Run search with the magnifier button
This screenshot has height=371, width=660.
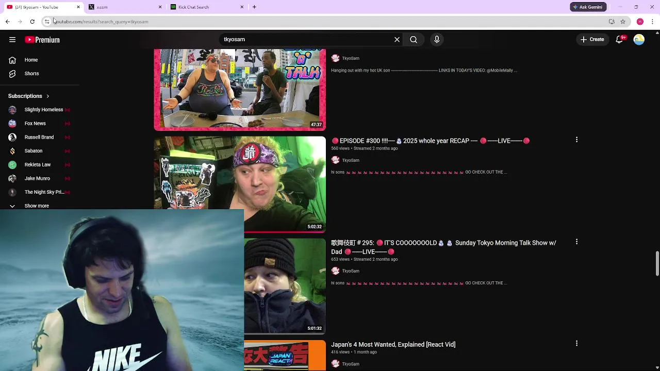click(x=414, y=39)
